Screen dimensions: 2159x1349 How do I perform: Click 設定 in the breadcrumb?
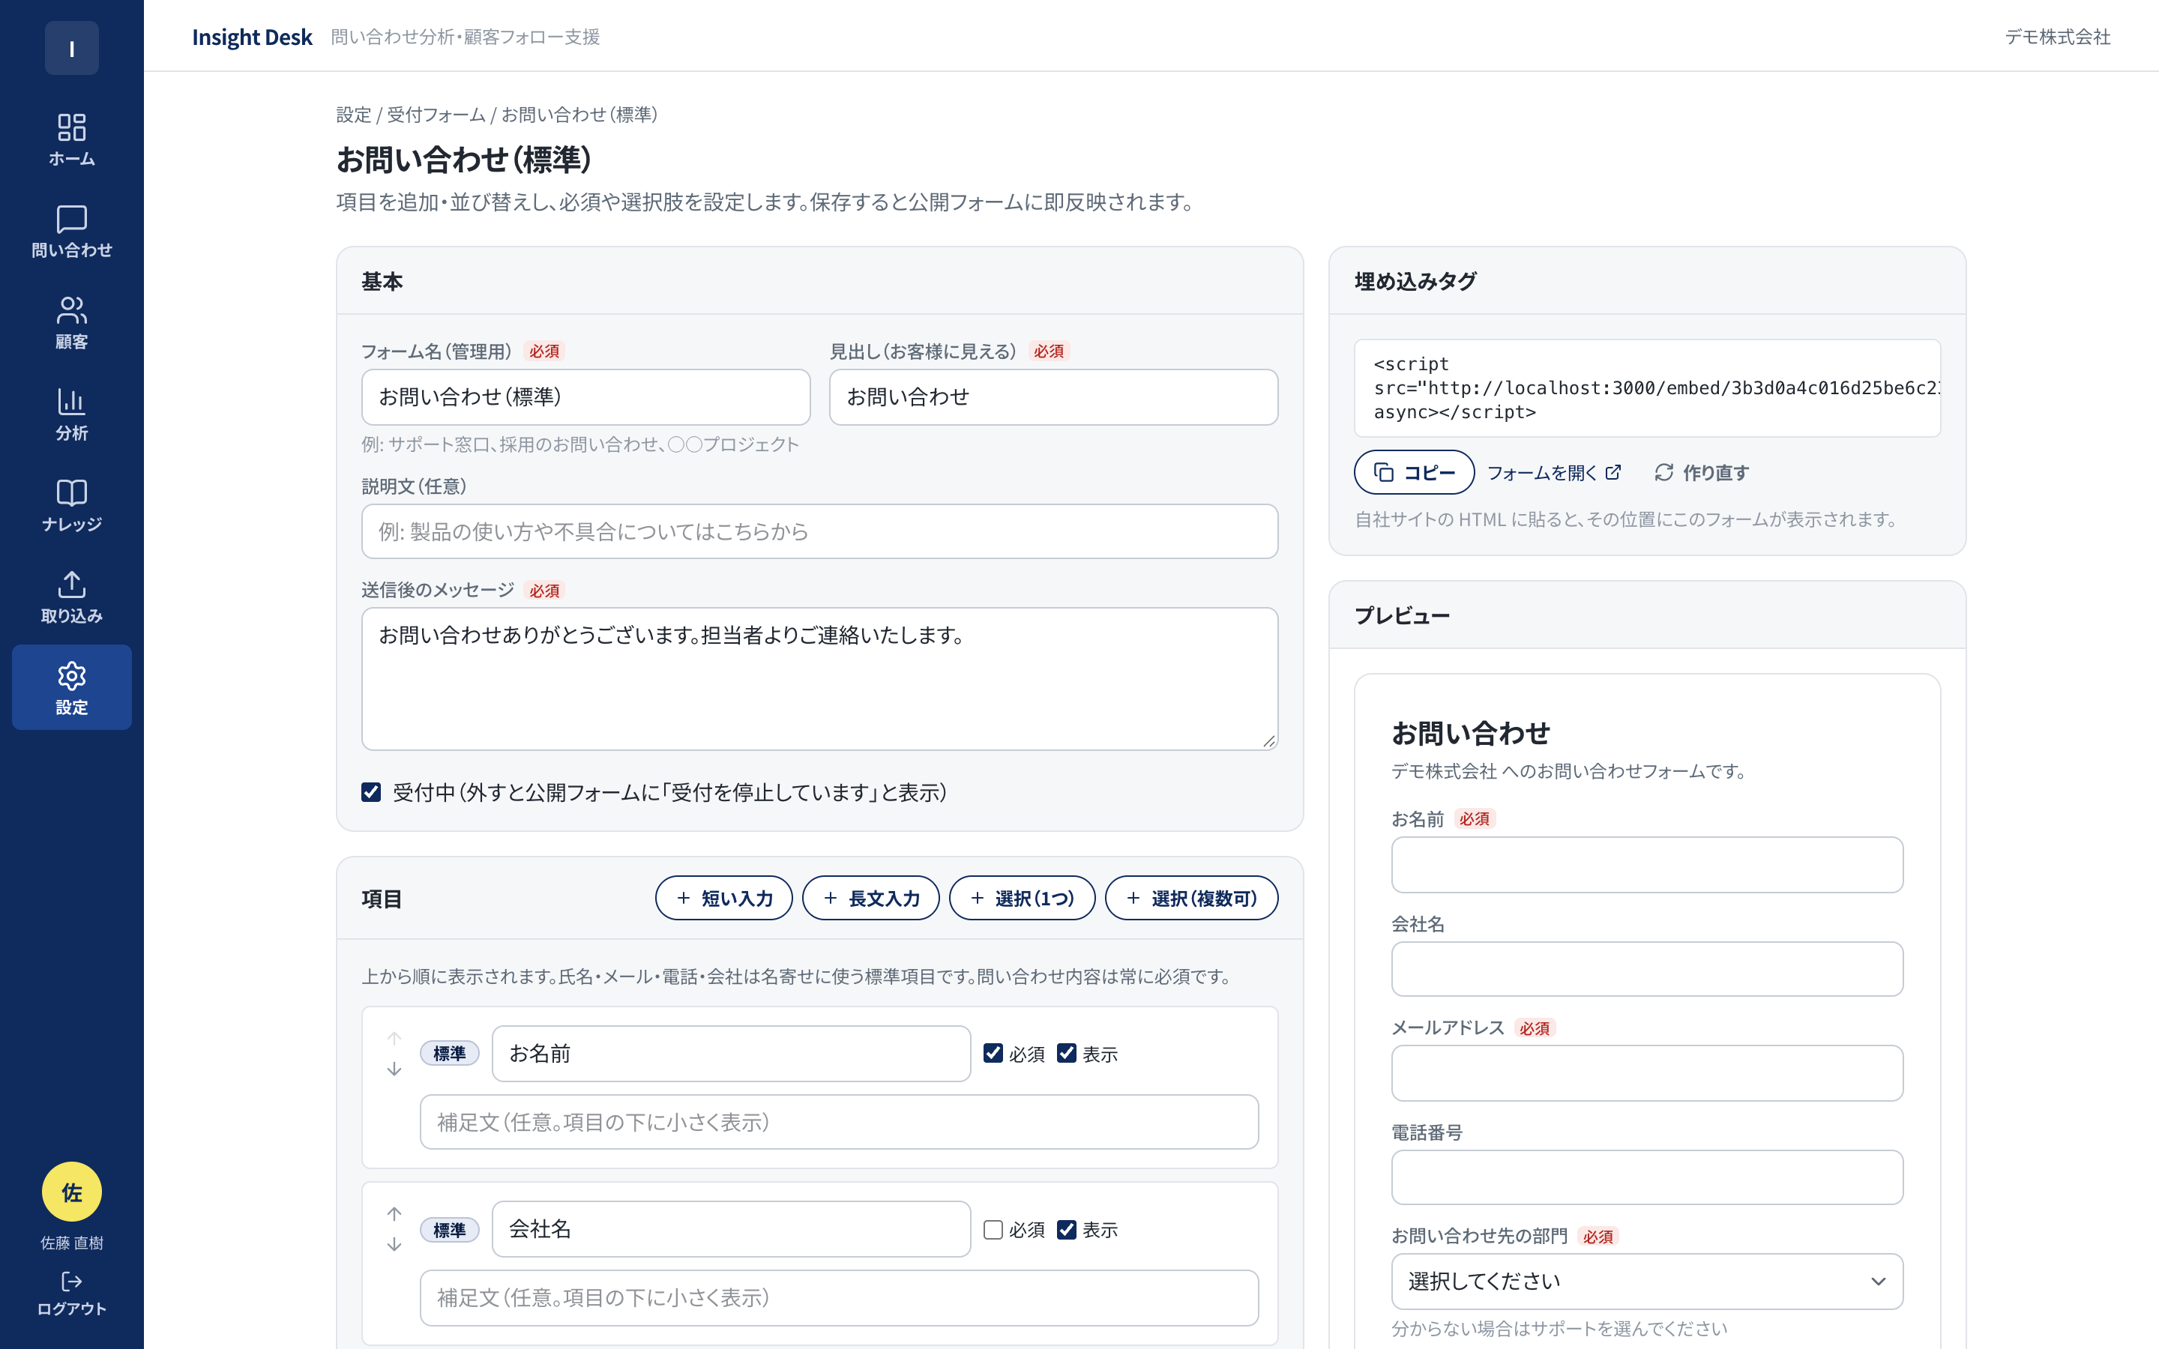tap(353, 114)
